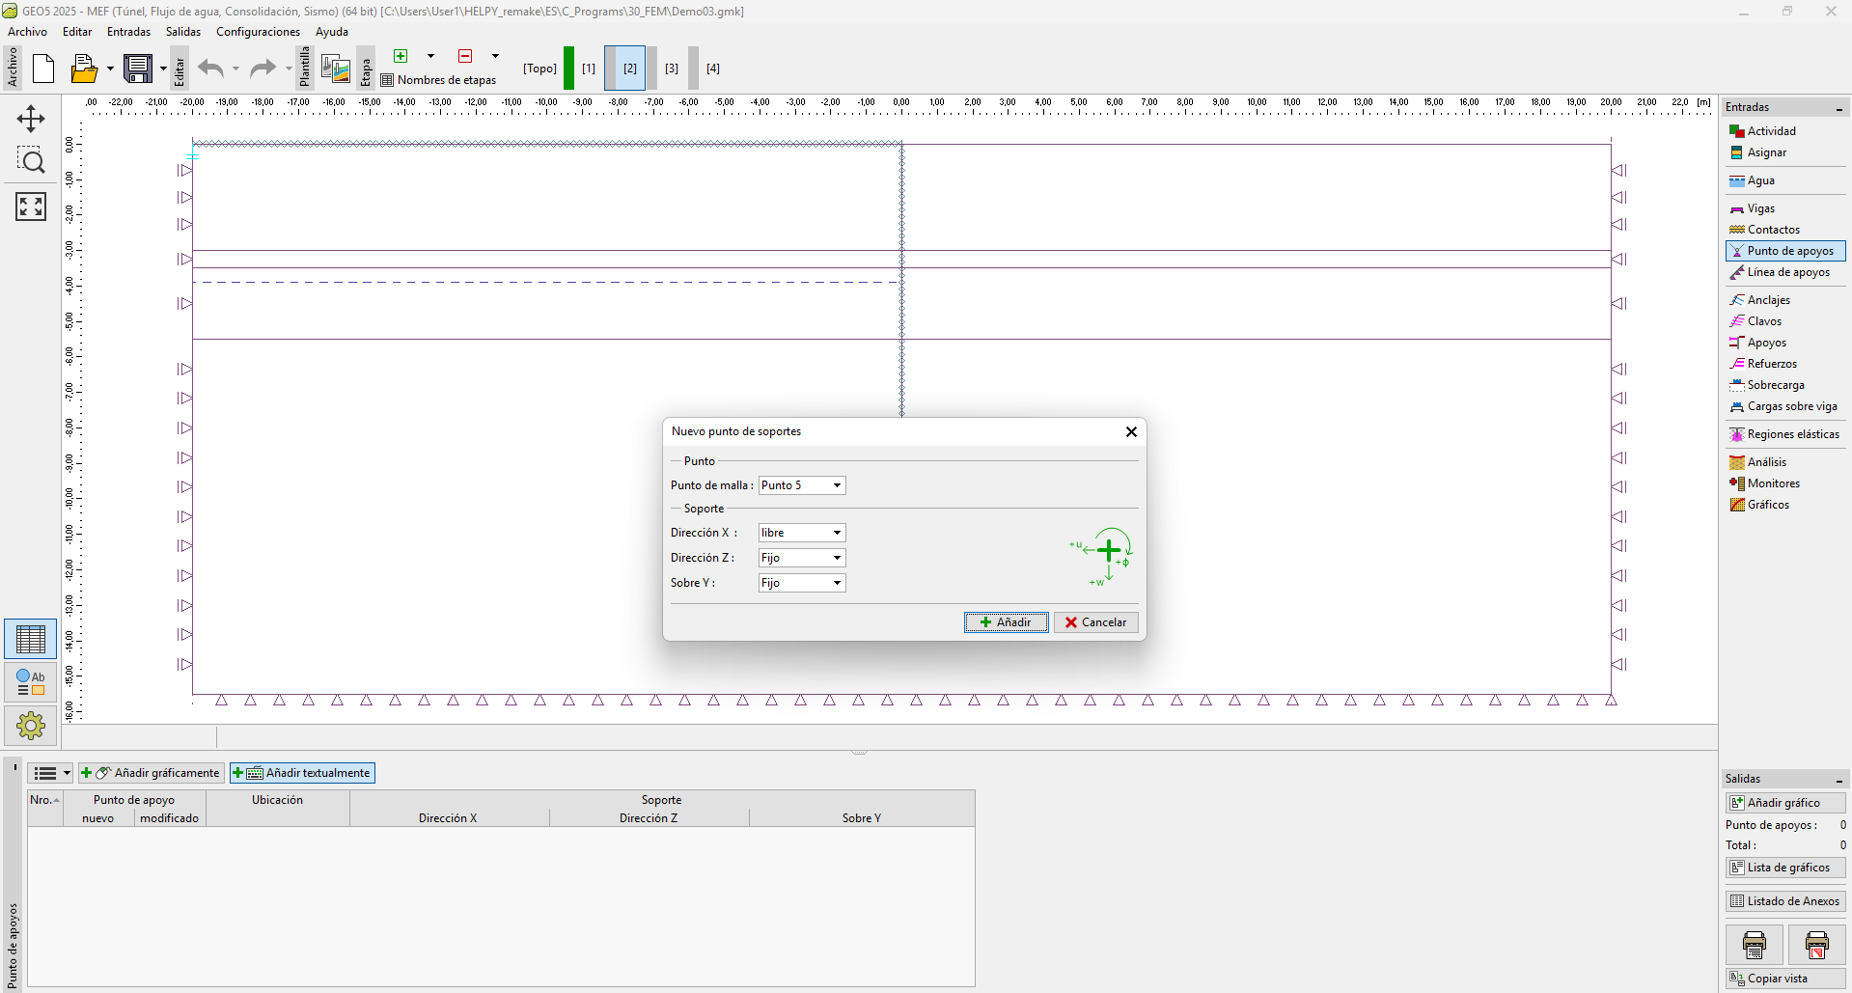Click the Undo arrow icon
Viewport: 1852px width, 993px height.
(210, 69)
